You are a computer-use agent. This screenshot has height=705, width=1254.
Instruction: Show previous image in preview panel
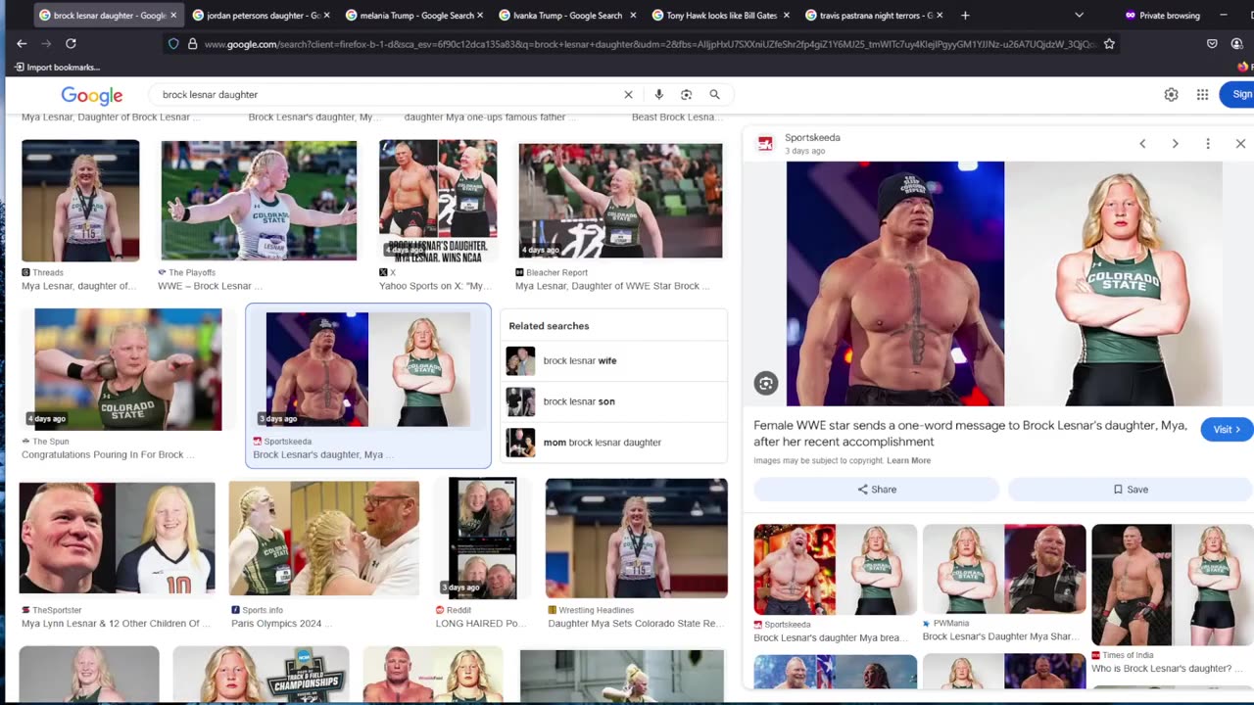point(1142,144)
